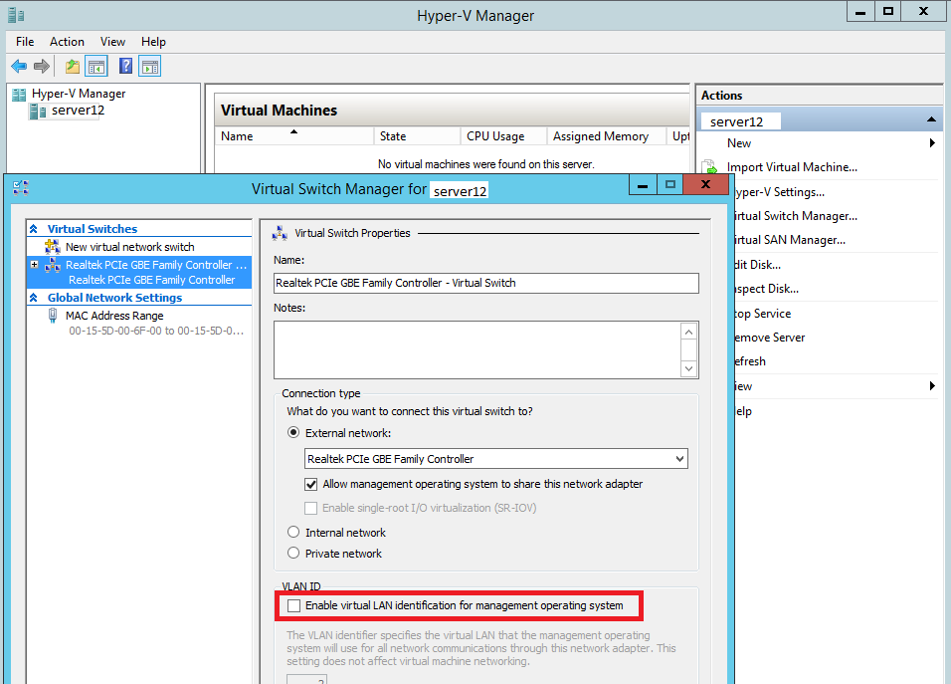Click the New virtual network switch icon
951x684 pixels.
pos(53,246)
